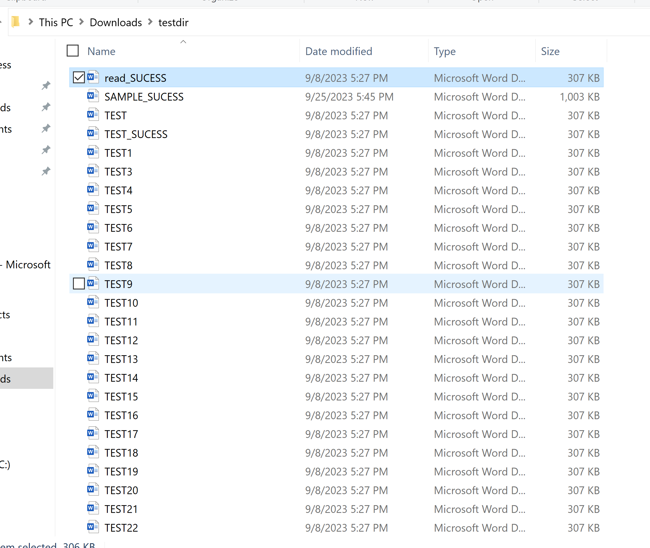Click the Word icon of read_SUCESS
This screenshot has height=548, width=650.
point(93,77)
